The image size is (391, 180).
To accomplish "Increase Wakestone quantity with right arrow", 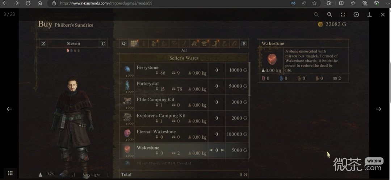I will coord(222,150).
